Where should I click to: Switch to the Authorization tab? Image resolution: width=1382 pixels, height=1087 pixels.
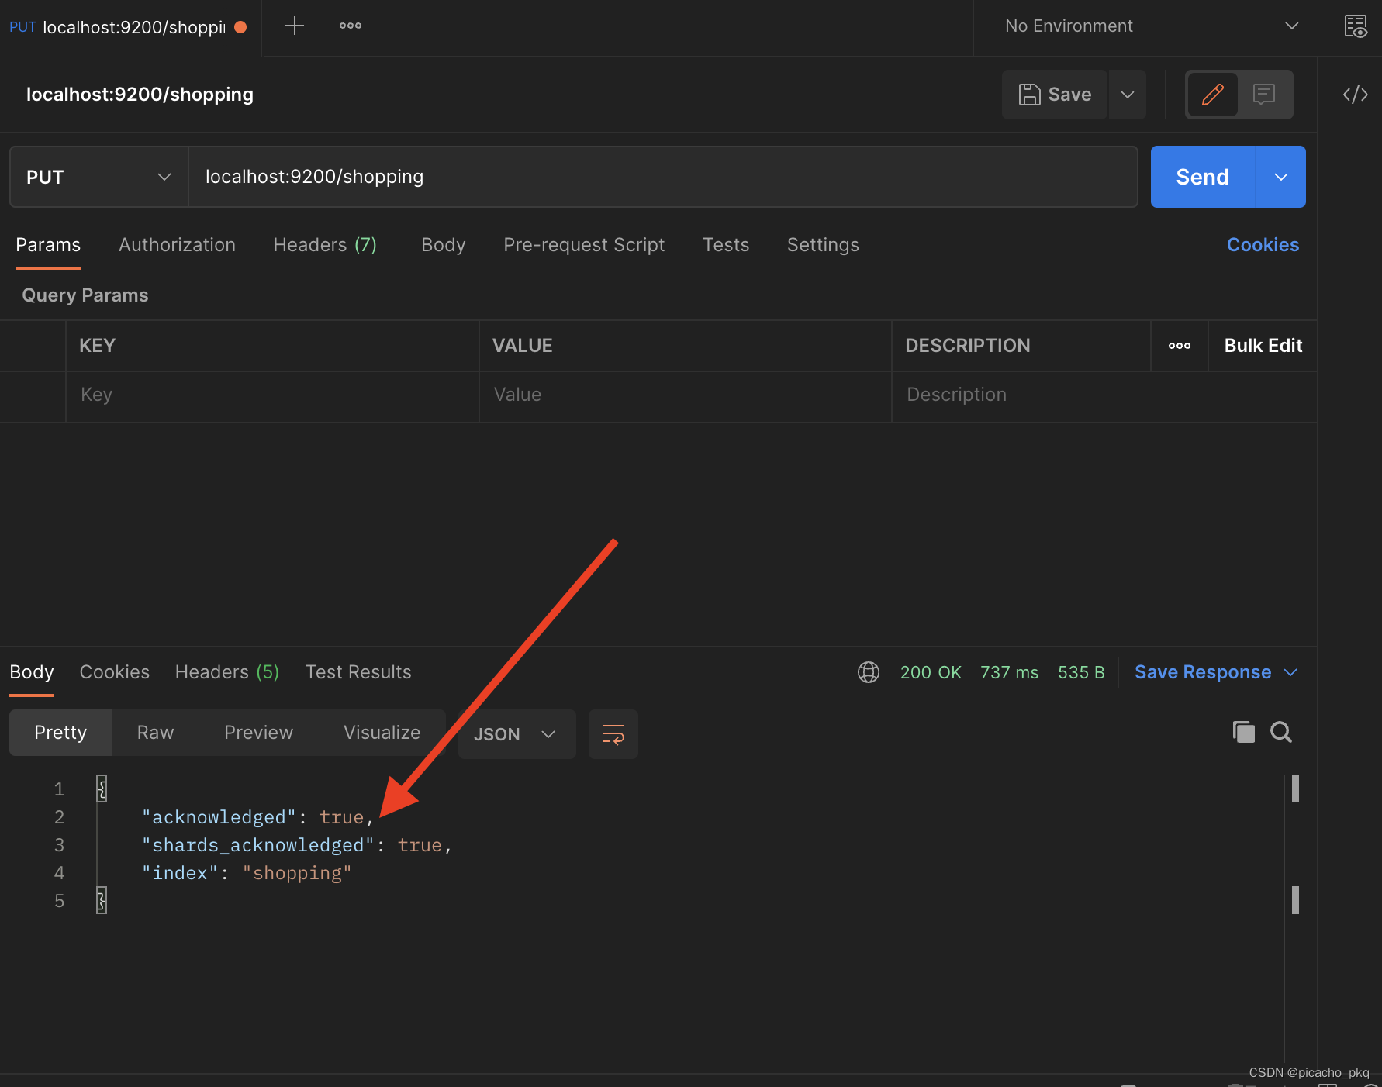click(x=177, y=245)
